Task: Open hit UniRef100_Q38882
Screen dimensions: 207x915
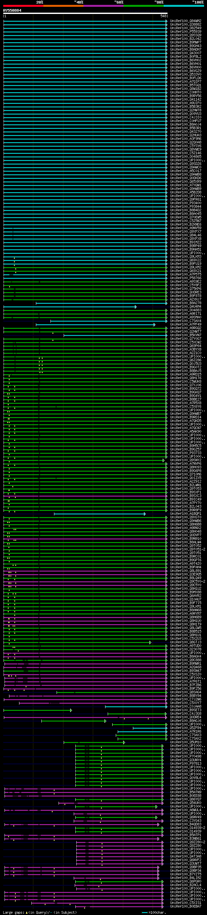Action: click(x=186, y=25)
